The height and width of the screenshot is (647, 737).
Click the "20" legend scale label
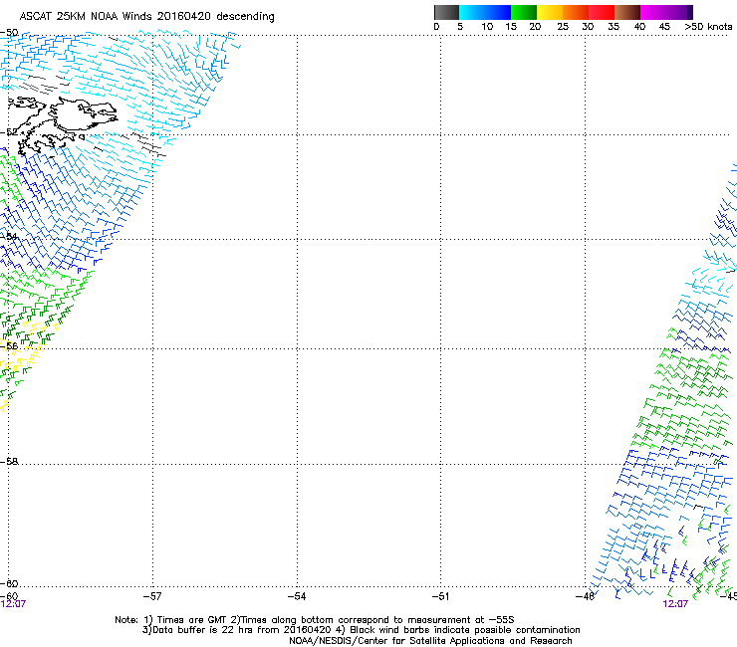pos(535,27)
